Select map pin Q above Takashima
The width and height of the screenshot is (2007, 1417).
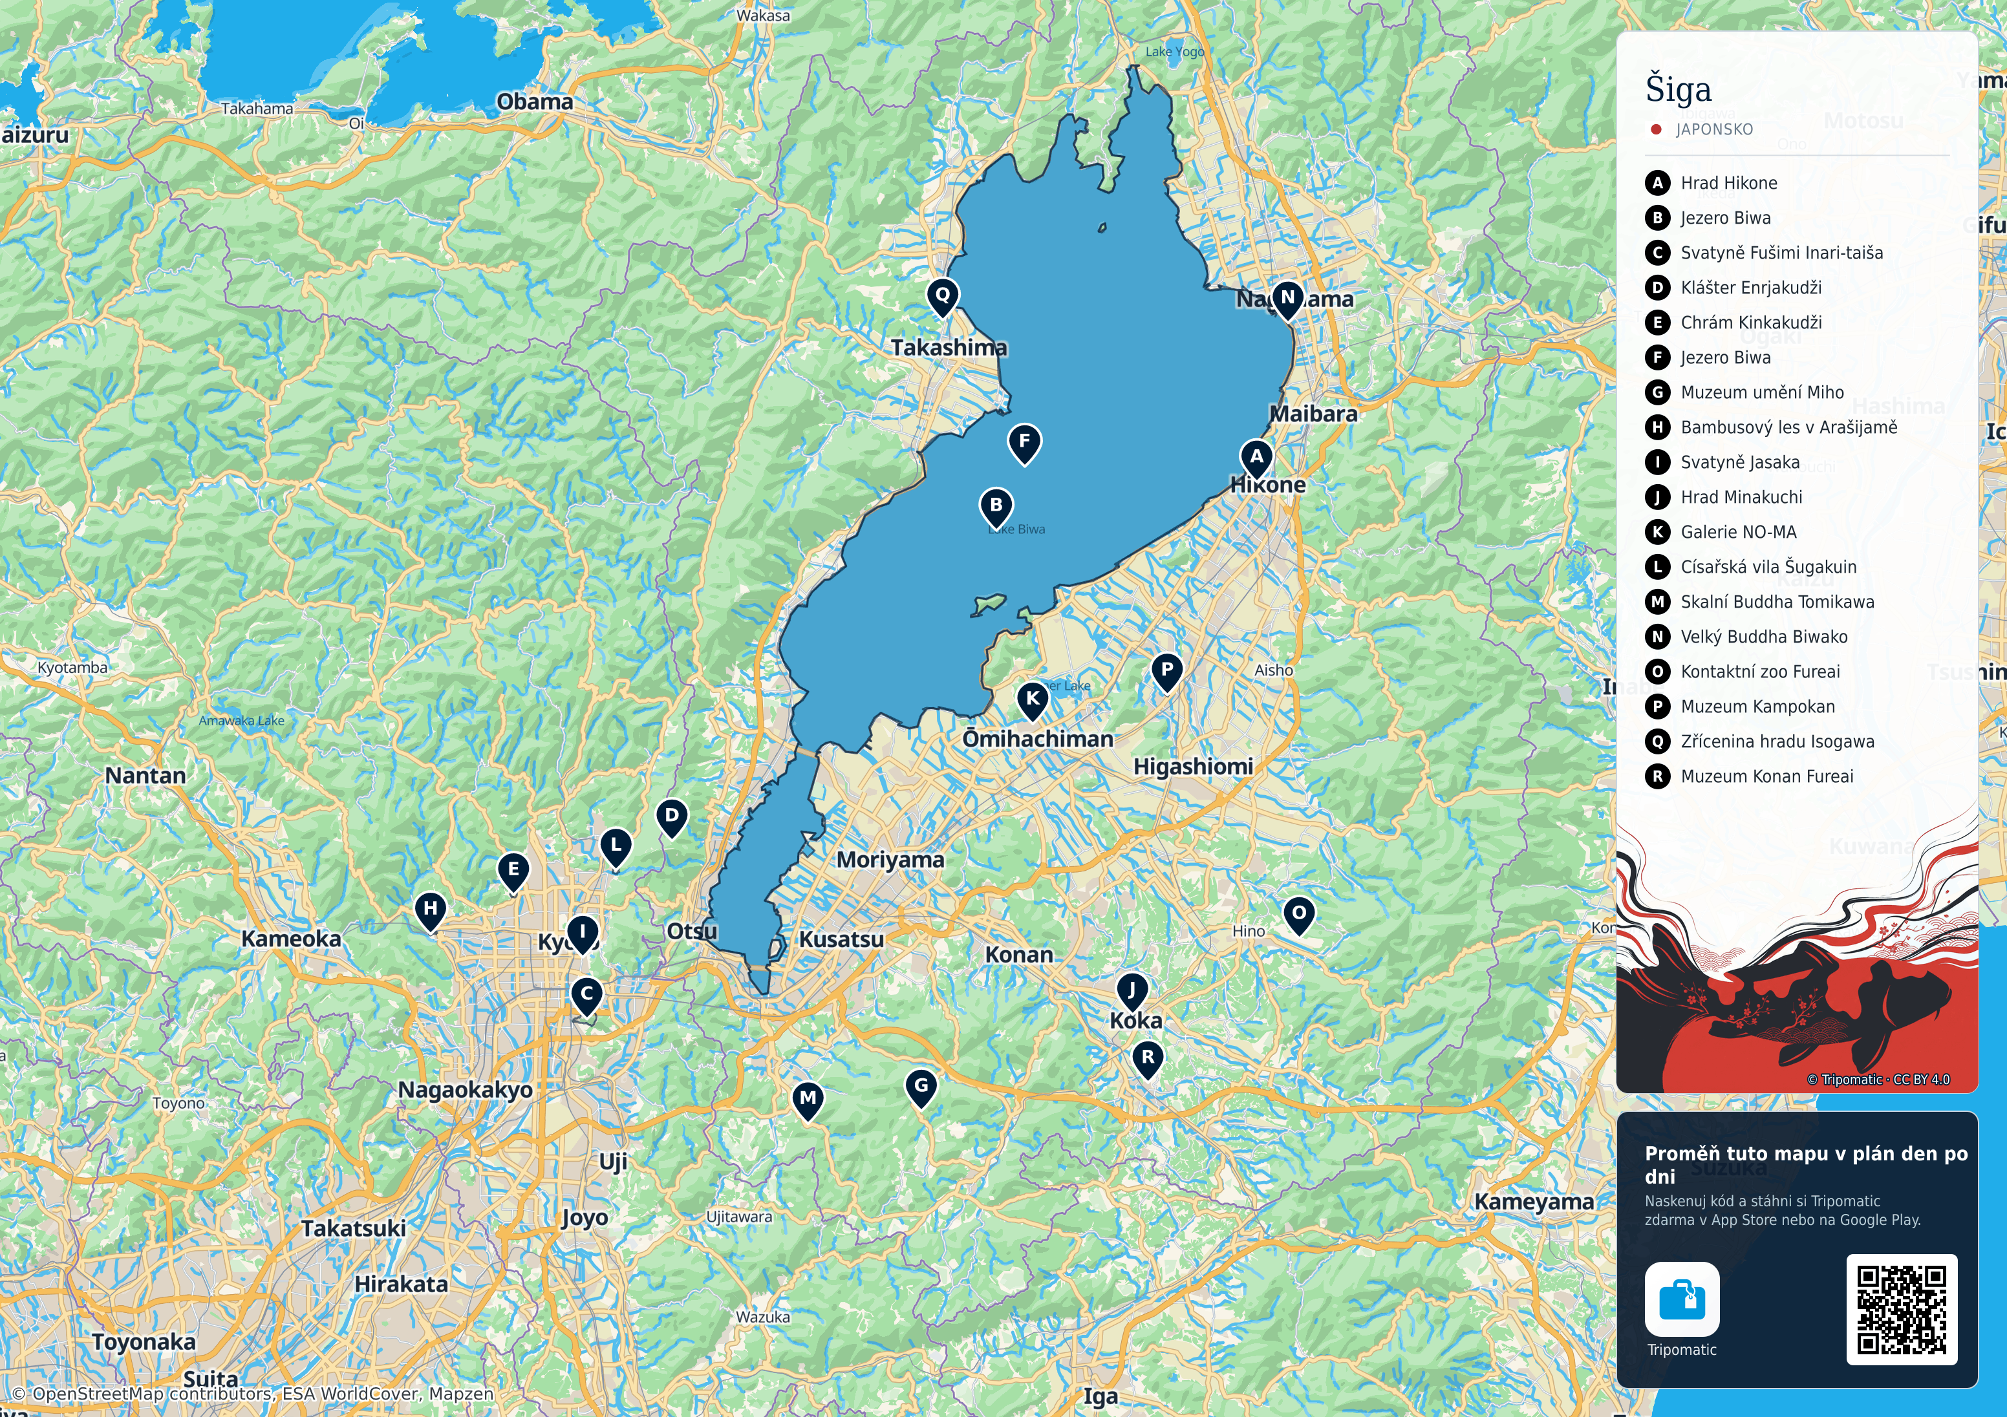(942, 298)
